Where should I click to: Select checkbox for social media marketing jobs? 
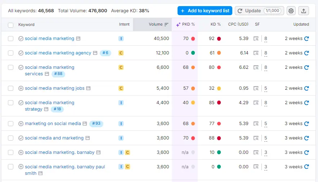tap(11, 88)
